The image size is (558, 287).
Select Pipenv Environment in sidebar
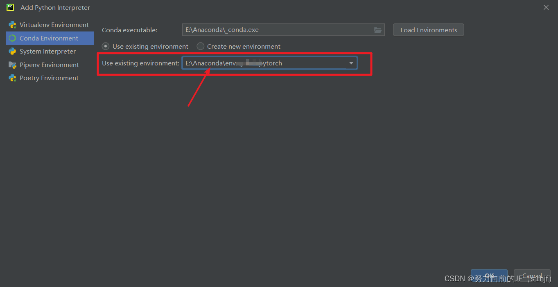[50, 65]
